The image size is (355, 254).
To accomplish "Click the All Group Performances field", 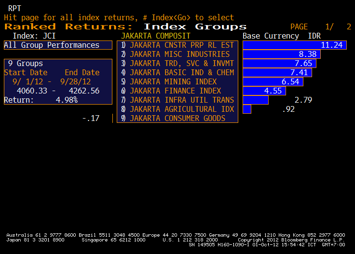I will click(58, 45).
